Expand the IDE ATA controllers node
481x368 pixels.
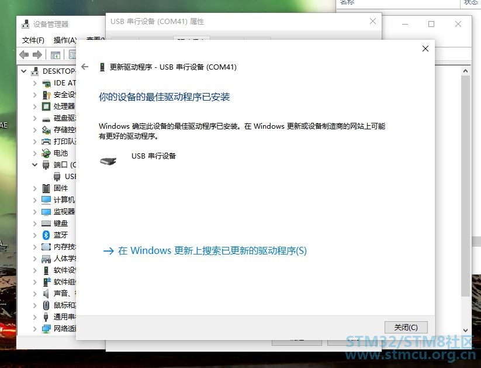pyautogui.click(x=34, y=83)
